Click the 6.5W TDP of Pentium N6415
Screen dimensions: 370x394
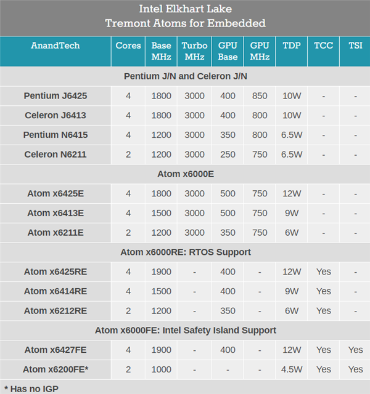(x=292, y=135)
